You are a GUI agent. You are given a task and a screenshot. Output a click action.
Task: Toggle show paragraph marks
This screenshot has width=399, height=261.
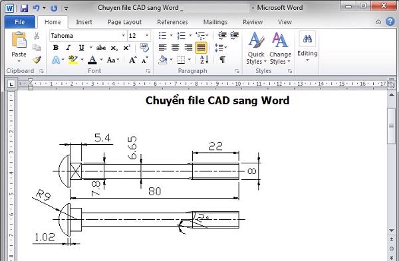pos(222,60)
